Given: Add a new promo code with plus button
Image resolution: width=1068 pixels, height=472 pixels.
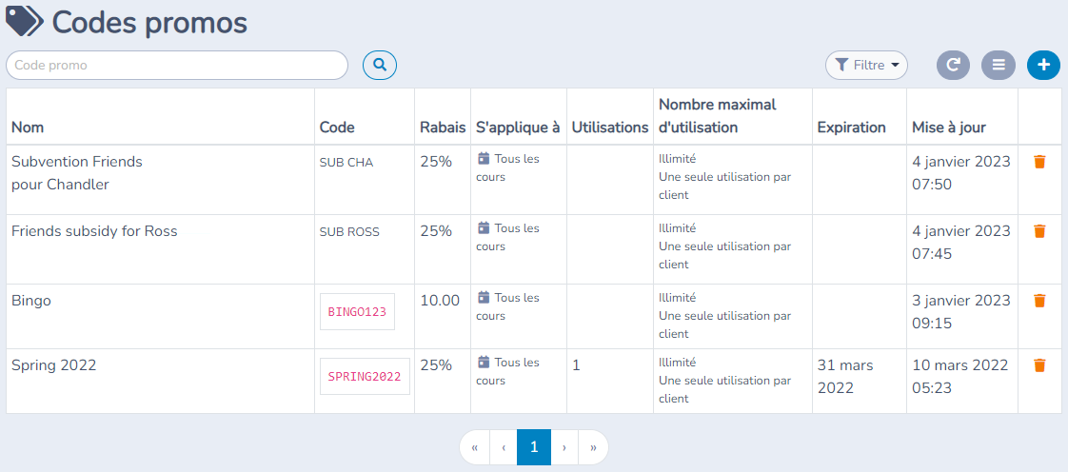Looking at the screenshot, I should (x=1043, y=66).
